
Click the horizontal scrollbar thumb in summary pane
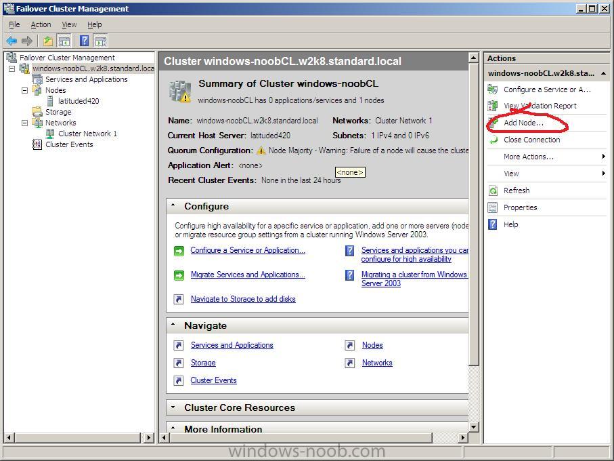pos(301,437)
